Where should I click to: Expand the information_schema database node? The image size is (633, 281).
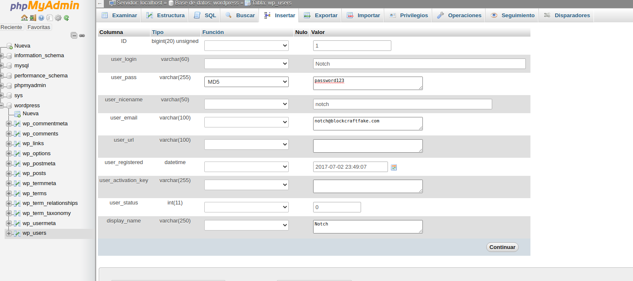(2, 56)
